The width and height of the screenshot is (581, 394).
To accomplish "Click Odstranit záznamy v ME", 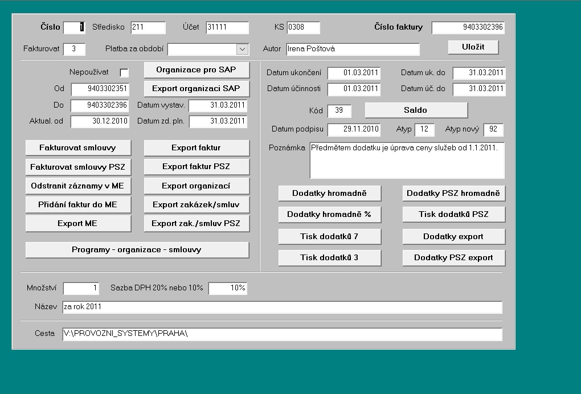I will (x=78, y=186).
